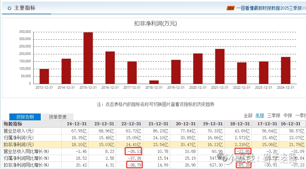Show 营业总收入(元) indicator chart

pyautogui.click(x=19, y=131)
